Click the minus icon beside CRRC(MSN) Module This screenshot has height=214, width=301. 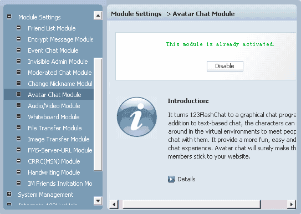(x=19, y=161)
